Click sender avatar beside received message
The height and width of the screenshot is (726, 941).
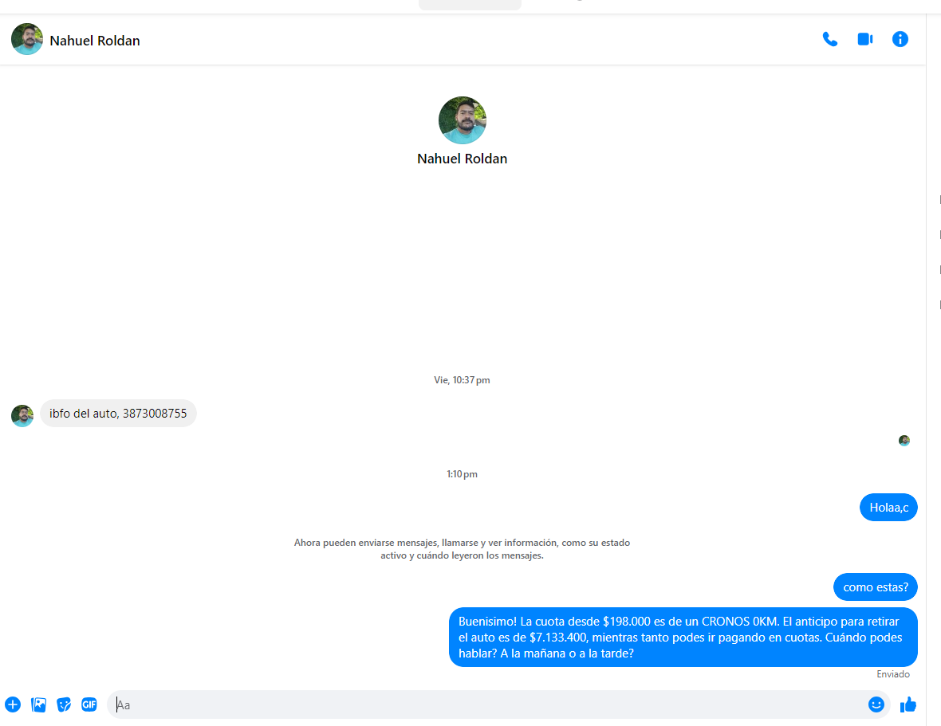(x=22, y=415)
